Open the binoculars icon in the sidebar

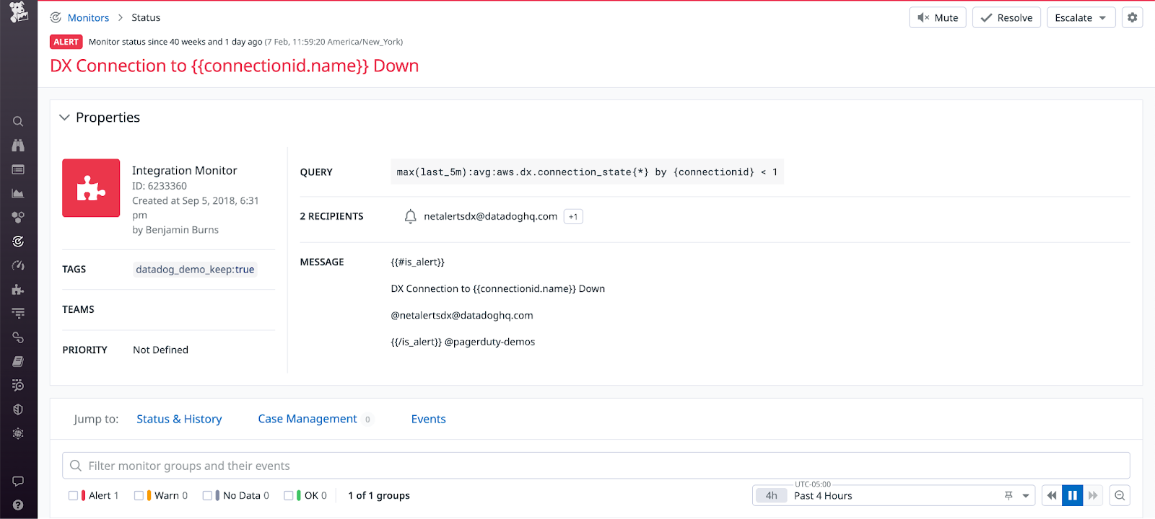[x=18, y=146]
